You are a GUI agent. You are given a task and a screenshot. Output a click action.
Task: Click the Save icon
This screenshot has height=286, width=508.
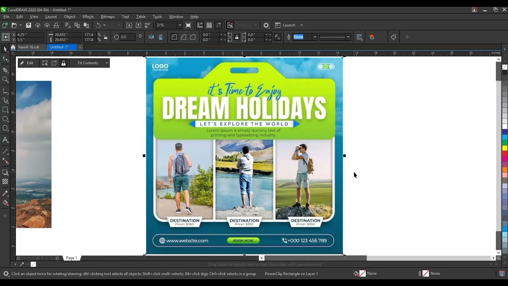(x=29, y=25)
